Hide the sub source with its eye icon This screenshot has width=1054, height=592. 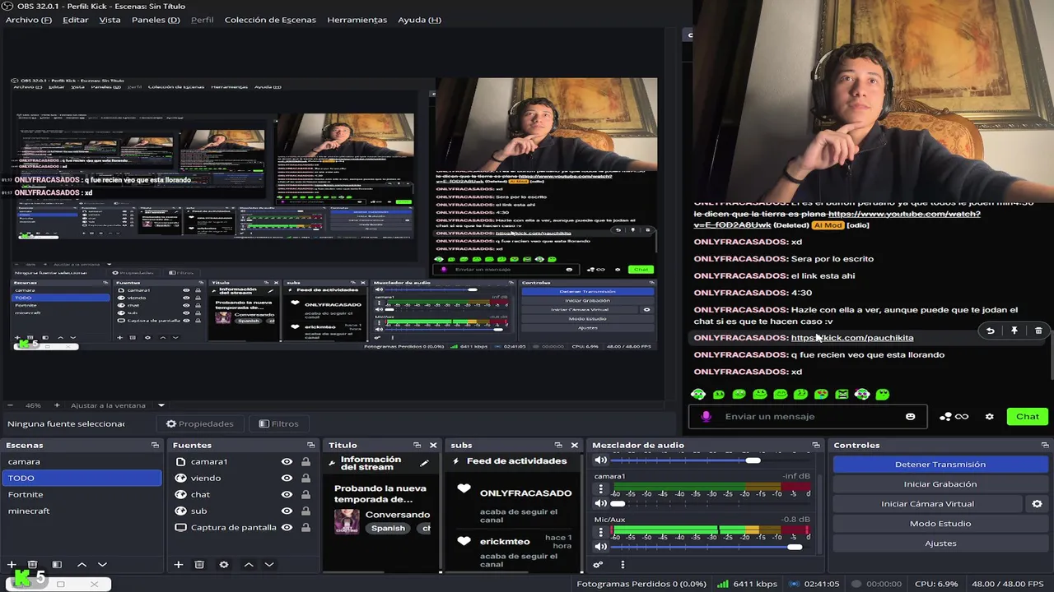point(287,511)
